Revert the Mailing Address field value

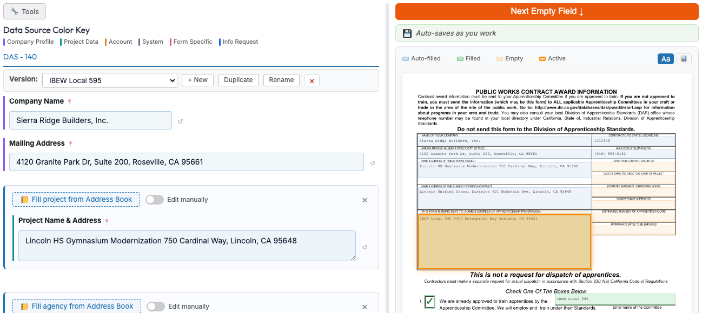pos(373,163)
